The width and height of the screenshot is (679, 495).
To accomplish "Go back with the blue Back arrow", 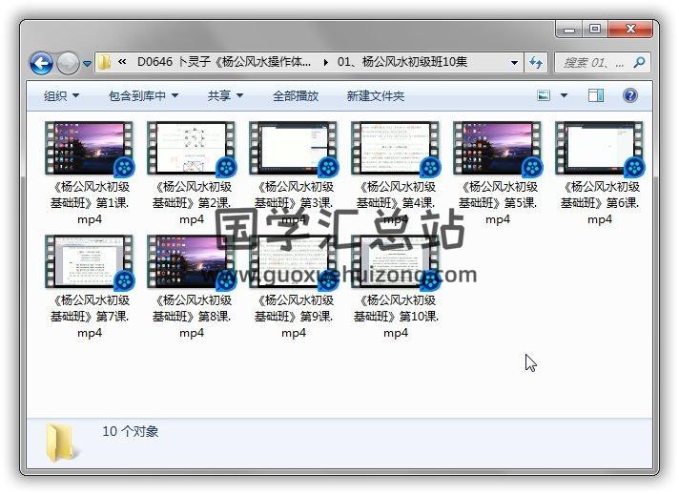I will pyautogui.click(x=41, y=63).
